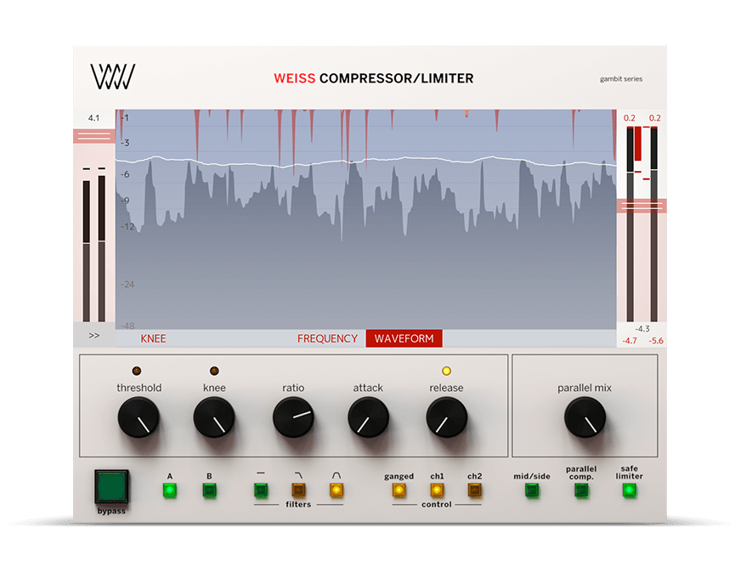Enable the low-pass filter button
Viewport: 735px width, 561px height.
click(298, 490)
